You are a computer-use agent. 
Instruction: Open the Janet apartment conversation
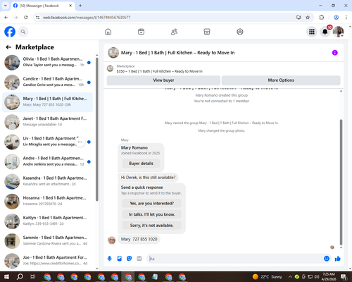click(47, 122)
